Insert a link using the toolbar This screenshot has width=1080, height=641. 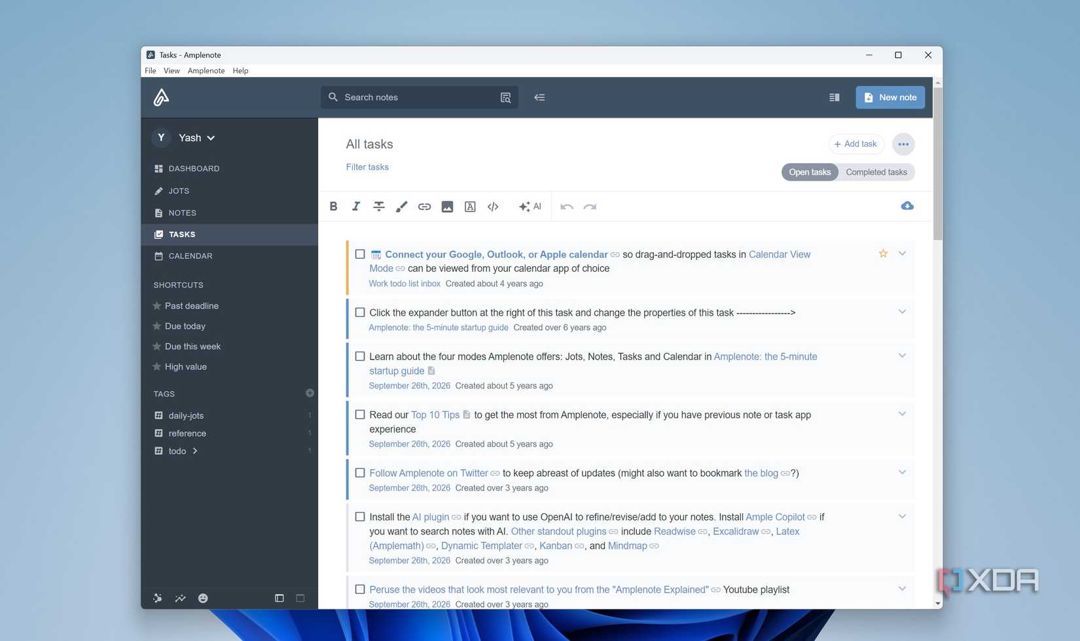point(424,206)
